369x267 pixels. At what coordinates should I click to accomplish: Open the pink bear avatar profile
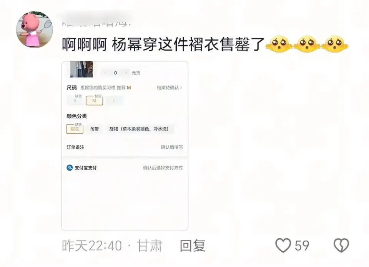[x=35, y=30]
